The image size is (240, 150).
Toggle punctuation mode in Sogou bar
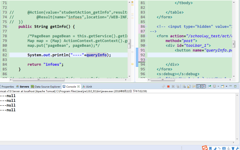click(219, 148)
